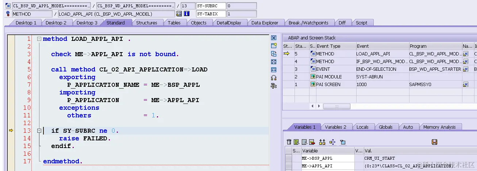Click the PAI MODULE event type icon
Viewport: 477px width, 171px height.
click(313, 77)
